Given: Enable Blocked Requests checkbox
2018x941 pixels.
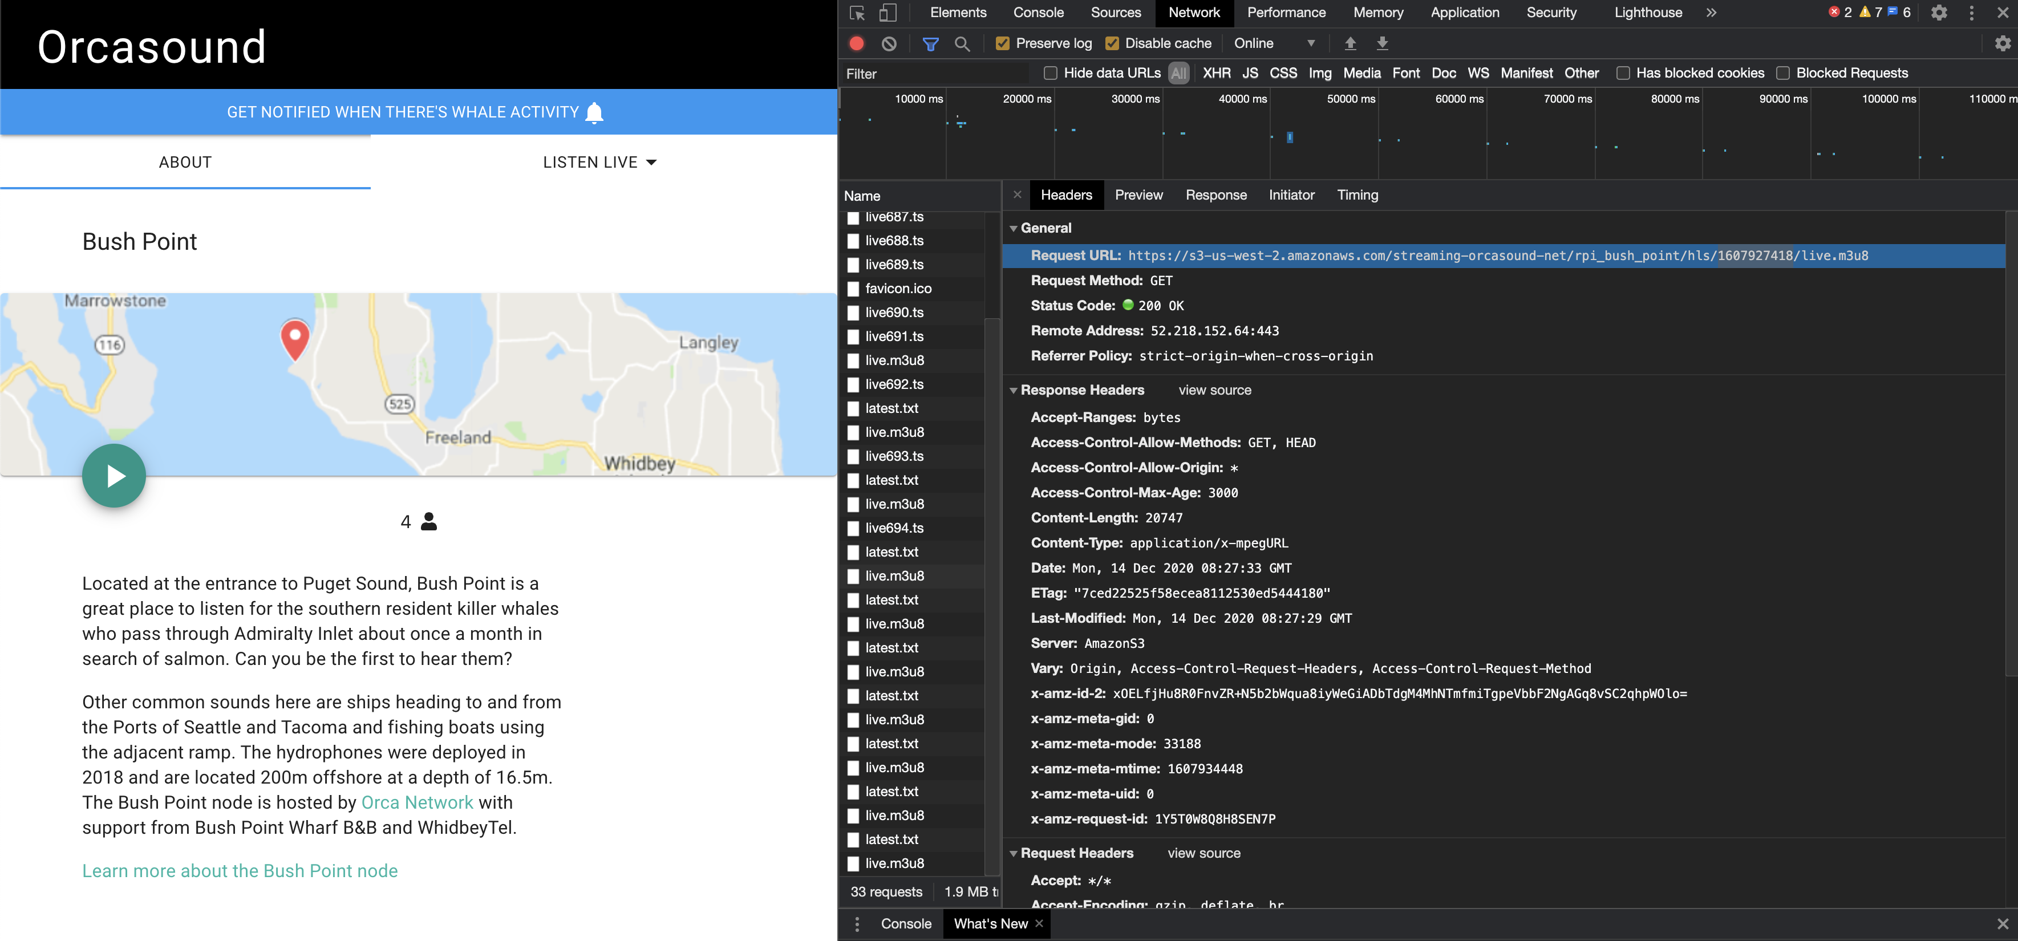Looking at the screenshot, I should (1782, 73).
